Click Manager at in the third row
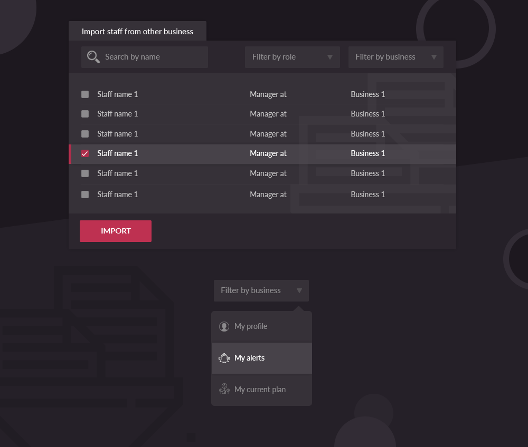The width and height of the screenshot is (528, 447). tap(268, 134)
